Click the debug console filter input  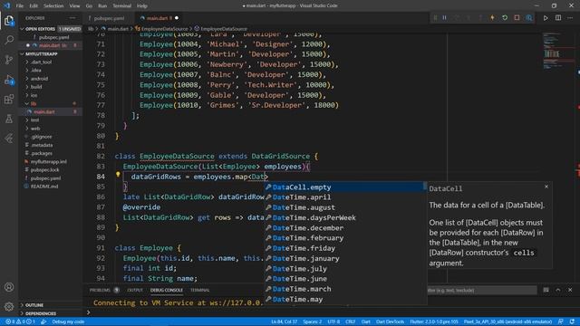(x=482, y=290)
